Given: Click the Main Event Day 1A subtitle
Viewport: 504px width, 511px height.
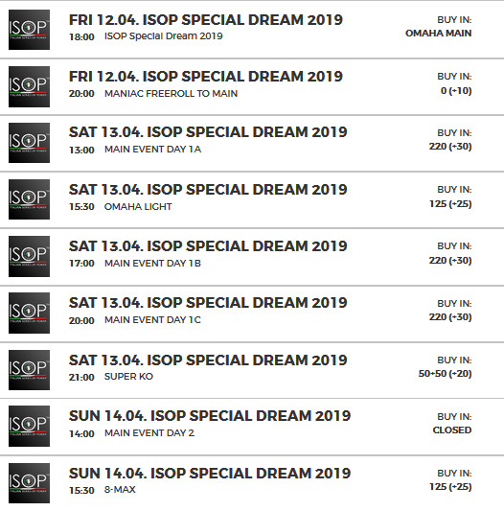Looking at the screenshot, I should click(152, 150).
